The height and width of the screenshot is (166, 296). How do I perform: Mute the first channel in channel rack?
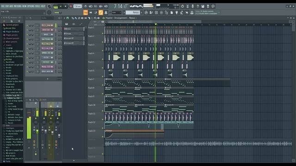(27, 25)
